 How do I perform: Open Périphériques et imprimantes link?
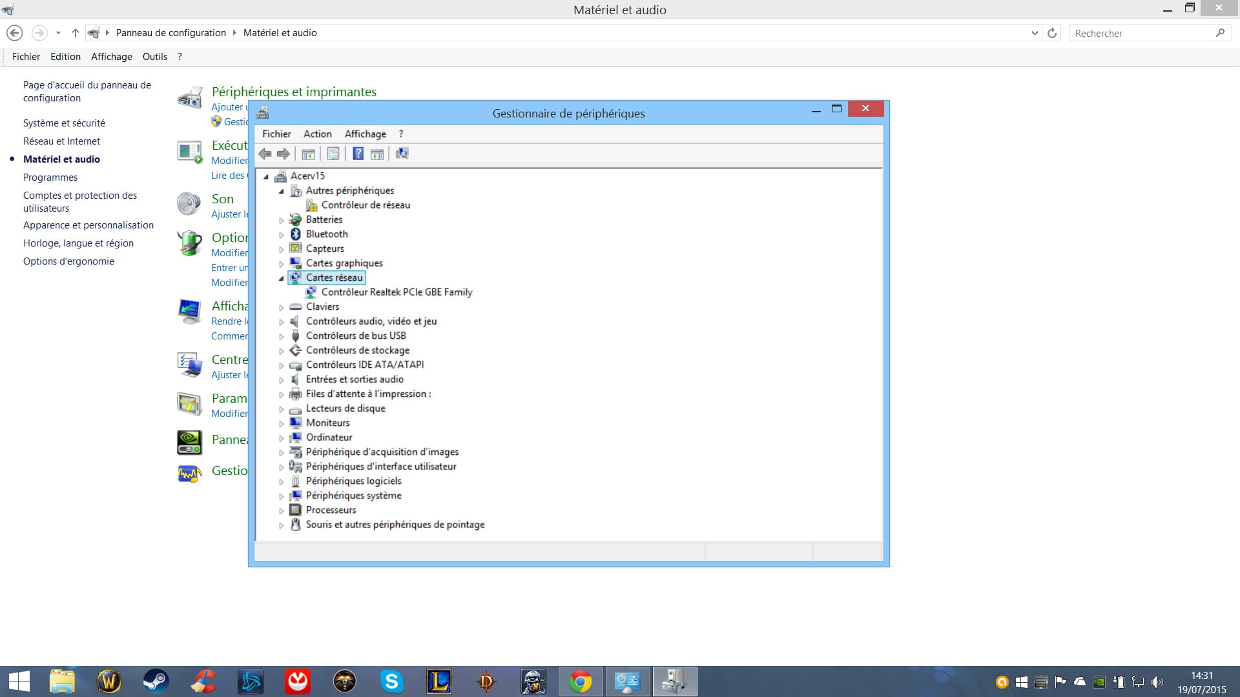coord(294,92)
